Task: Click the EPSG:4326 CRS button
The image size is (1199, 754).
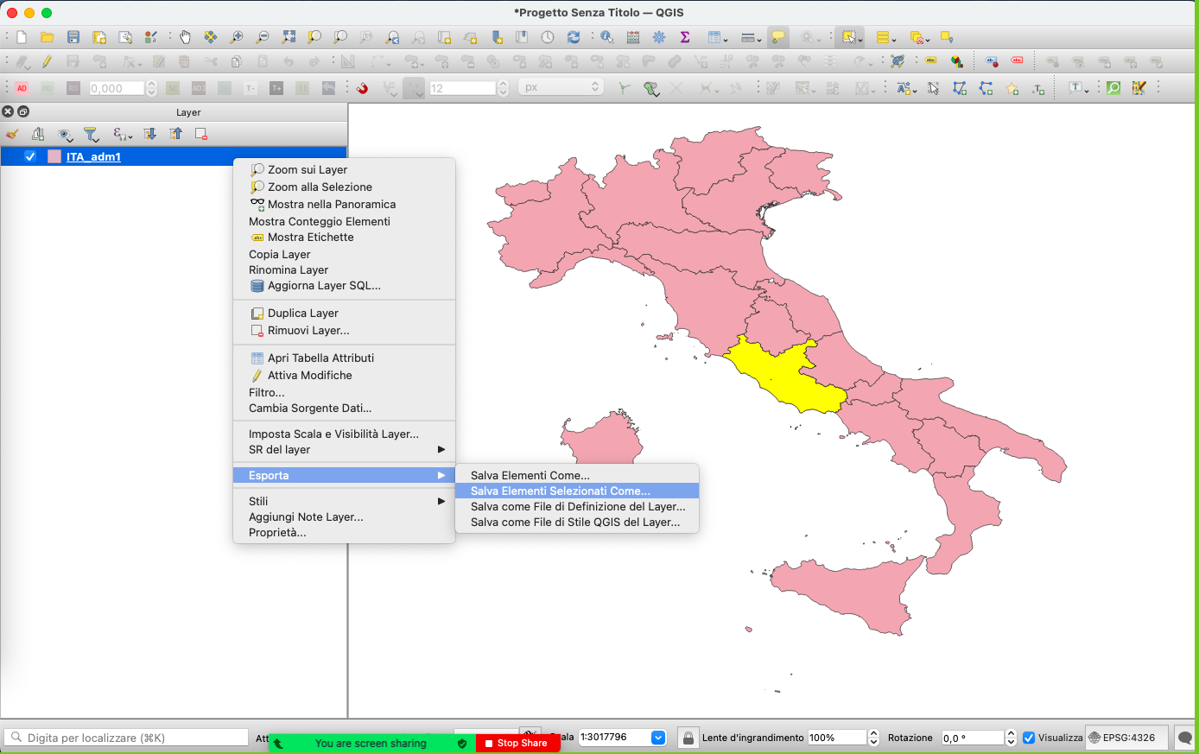Action: click(1122, 738)
